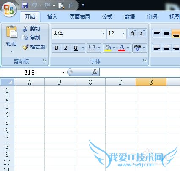
Task: Select column D header
Action: point(120,82)
